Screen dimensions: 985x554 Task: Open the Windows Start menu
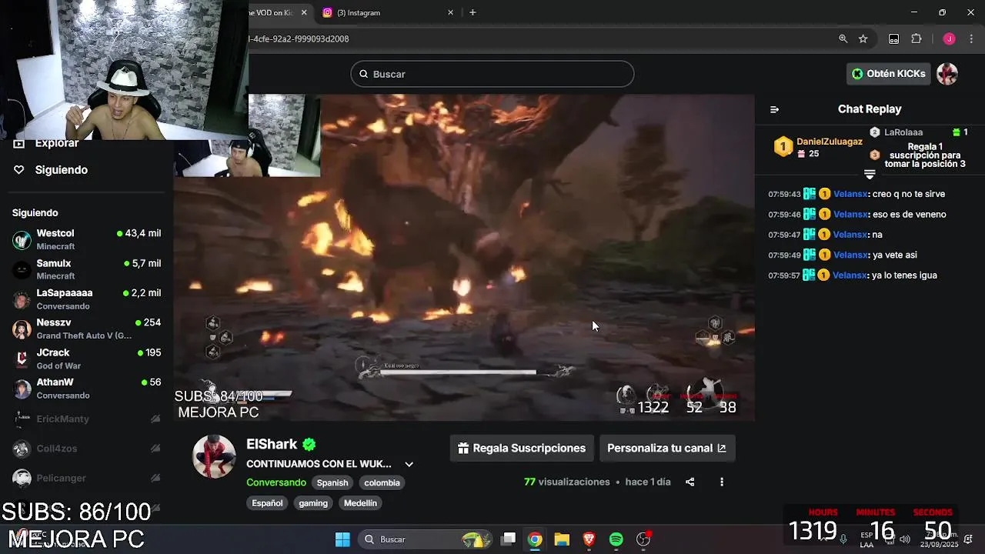(x=342, y=539)
